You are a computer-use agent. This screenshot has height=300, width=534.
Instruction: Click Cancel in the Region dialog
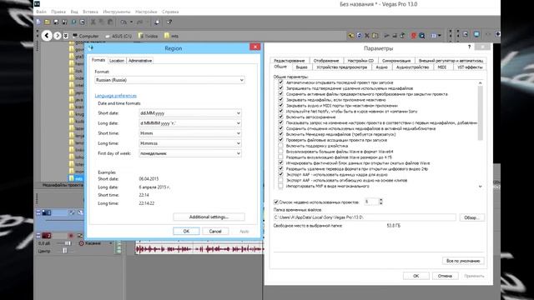215,232
